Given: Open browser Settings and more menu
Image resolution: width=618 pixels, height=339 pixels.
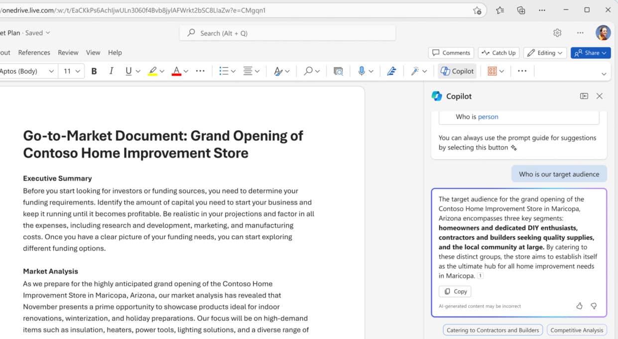Looking at the screenshot, I should coord(542,10).
